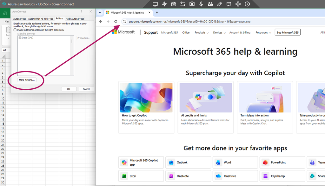
Task: Click the Excel select-all corner triangle
Action: click(x=3, y=56)
